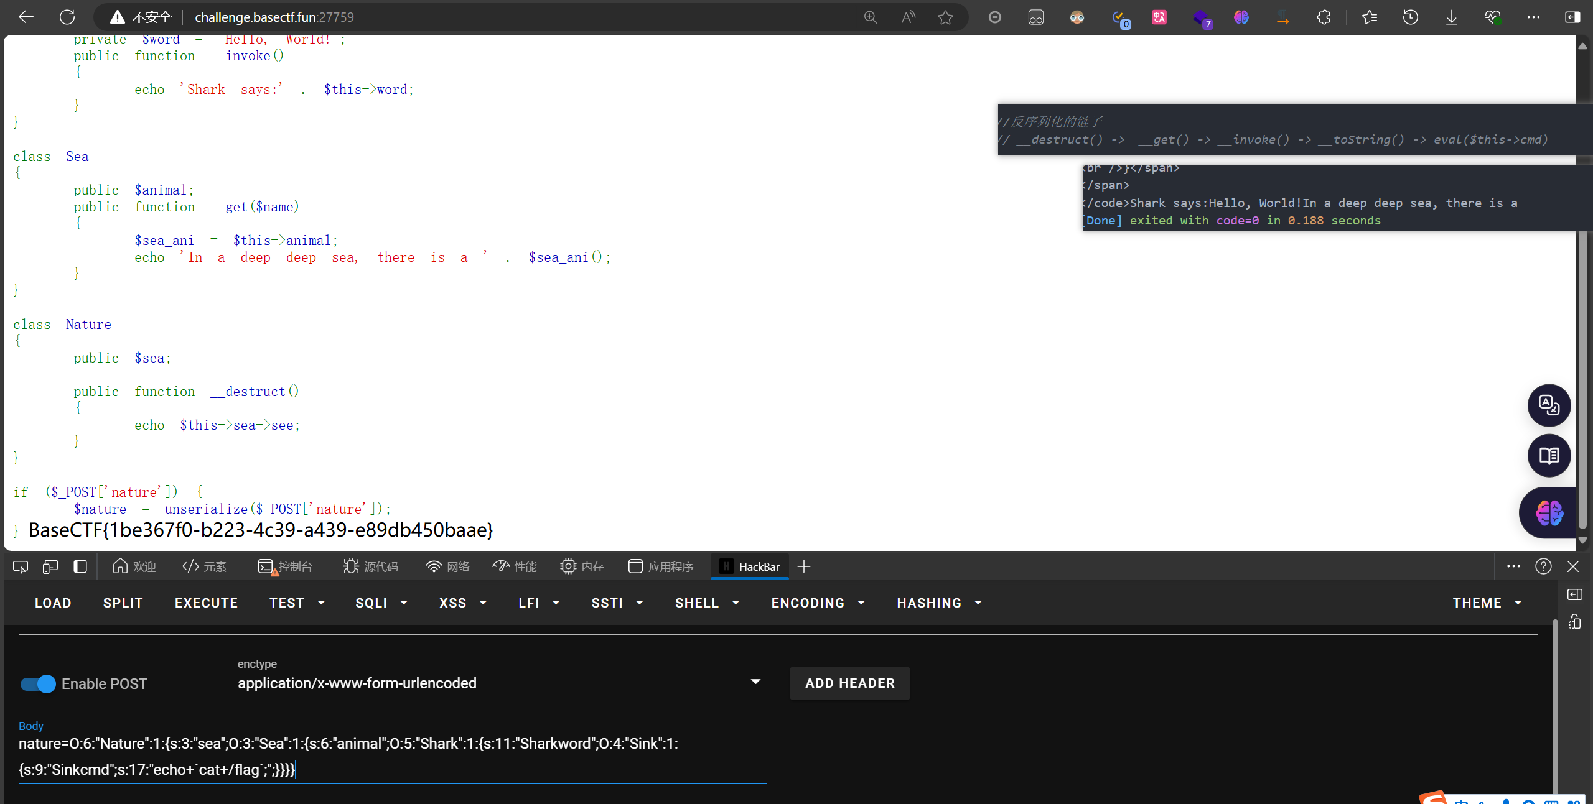Activate the DevTools inspect element picker
1593x804 pixels.
(21, 566)
